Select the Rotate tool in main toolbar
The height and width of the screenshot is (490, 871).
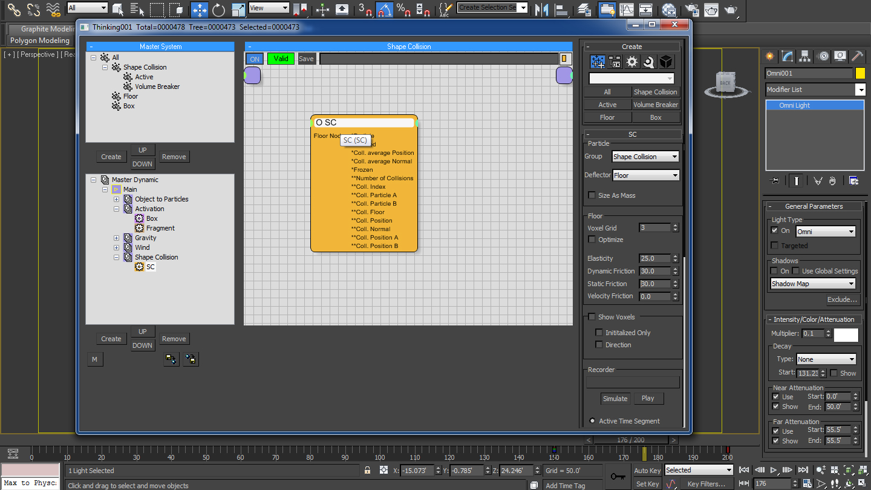pyautogui.click(x=218, y=9)
